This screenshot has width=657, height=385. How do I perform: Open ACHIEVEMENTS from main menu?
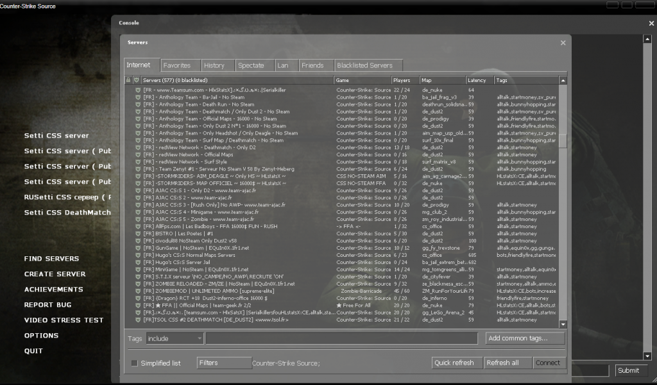[54, 290]
